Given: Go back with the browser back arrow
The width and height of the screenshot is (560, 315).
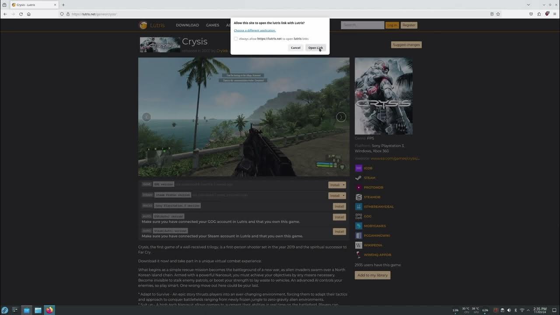Looking at the screenshot, I should 5,14.
